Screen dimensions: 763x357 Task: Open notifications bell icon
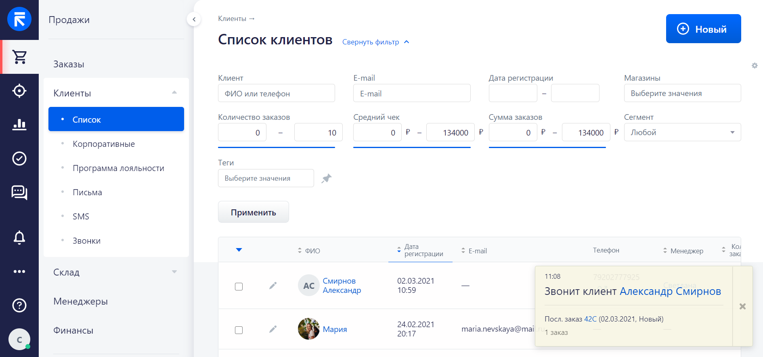tap(19, 238)
